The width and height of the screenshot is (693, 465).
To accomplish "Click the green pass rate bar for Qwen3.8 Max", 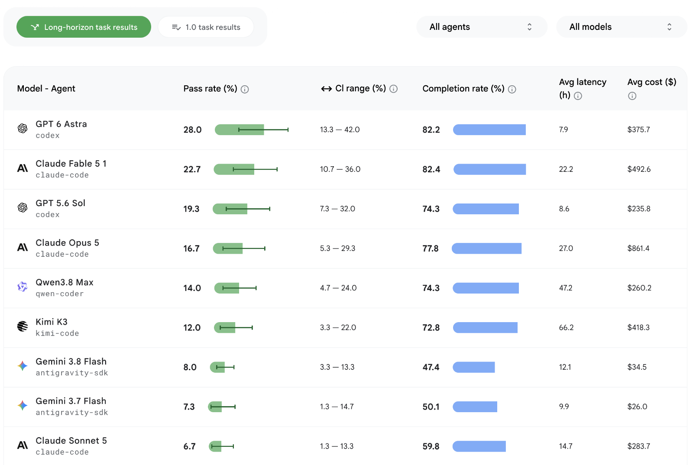I will [x=227, y=288].
